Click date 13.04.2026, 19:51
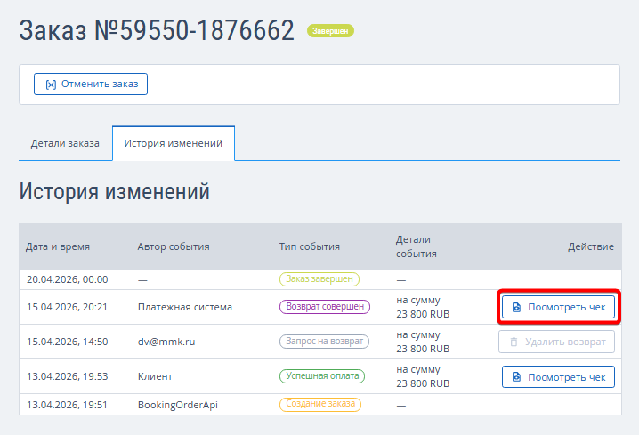Image resolution: width=639 pixels, height=435 pixels. point(67,405)
